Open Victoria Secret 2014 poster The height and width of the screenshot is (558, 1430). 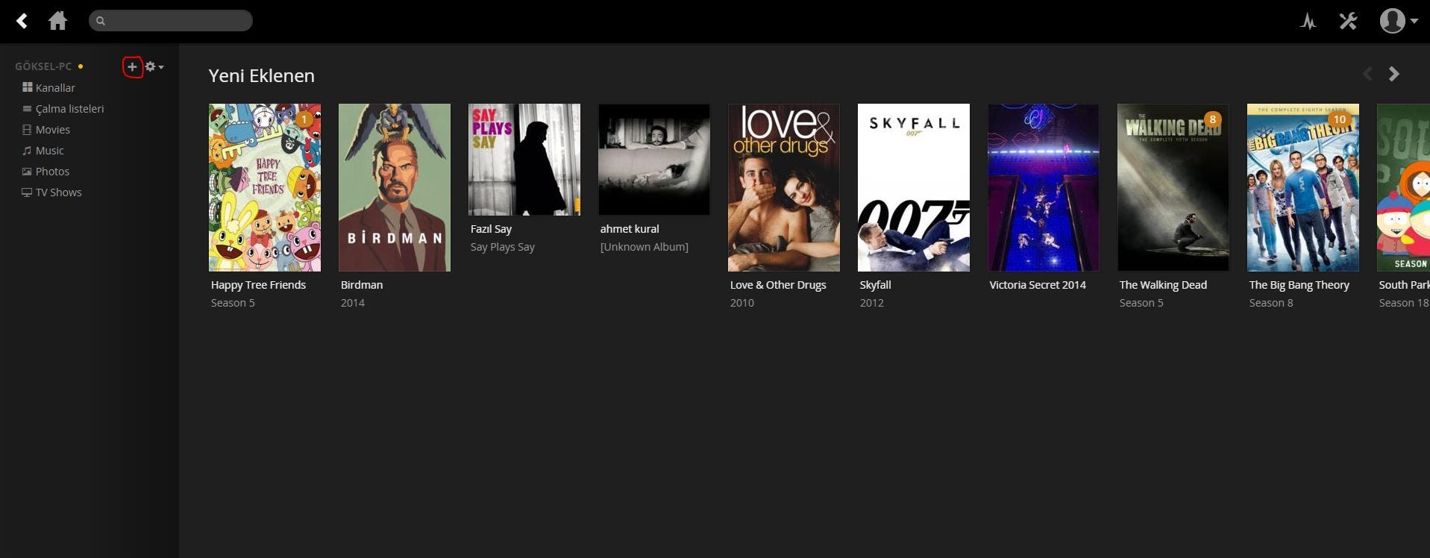tap(1044, 187)
